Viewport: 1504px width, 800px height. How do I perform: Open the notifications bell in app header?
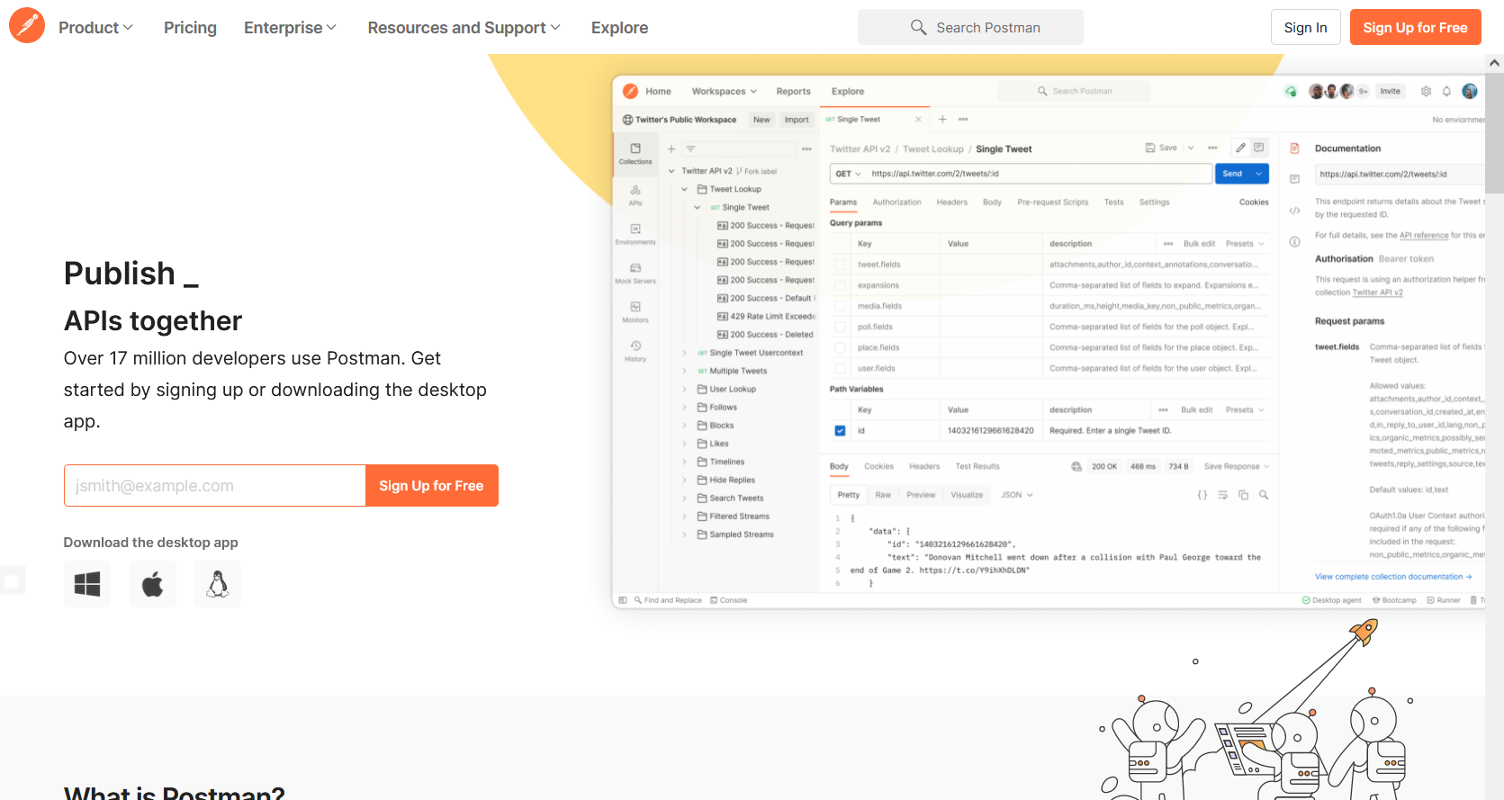click(1446, 91)
